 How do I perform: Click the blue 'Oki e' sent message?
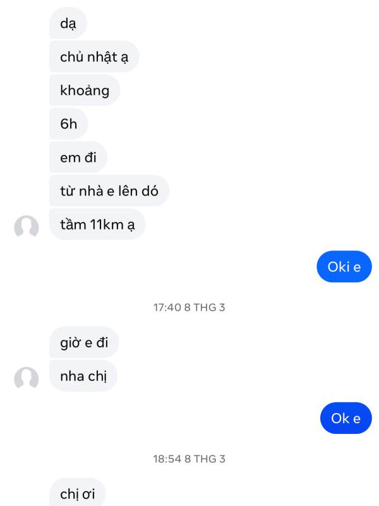(x=344, y=266)
